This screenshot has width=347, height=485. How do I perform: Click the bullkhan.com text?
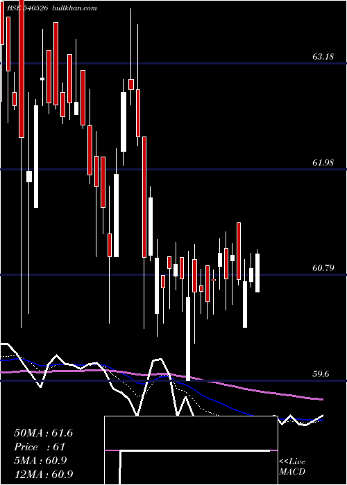tap(74, 8)
